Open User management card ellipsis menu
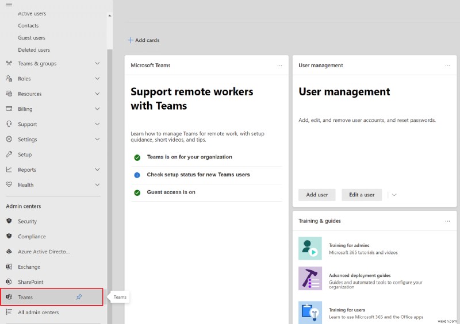460x324 pixels. pos(447,65)
